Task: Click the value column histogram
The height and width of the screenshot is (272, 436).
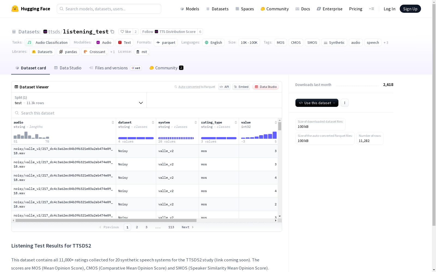Action: [x=259, y=135]
